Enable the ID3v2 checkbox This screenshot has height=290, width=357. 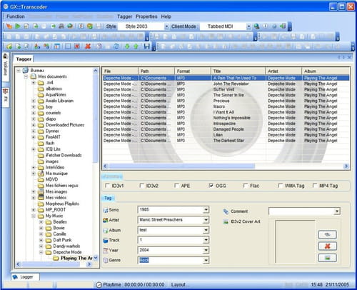point(142,186)
